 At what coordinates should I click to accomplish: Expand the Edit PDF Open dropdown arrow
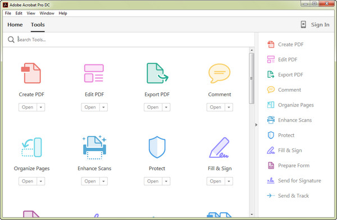(103, 107)
